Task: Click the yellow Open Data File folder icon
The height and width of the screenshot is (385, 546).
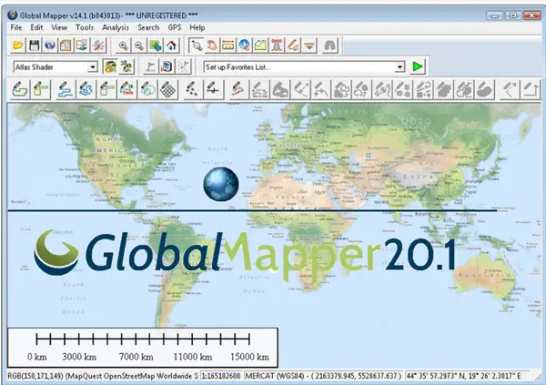Action: point(18,46)
